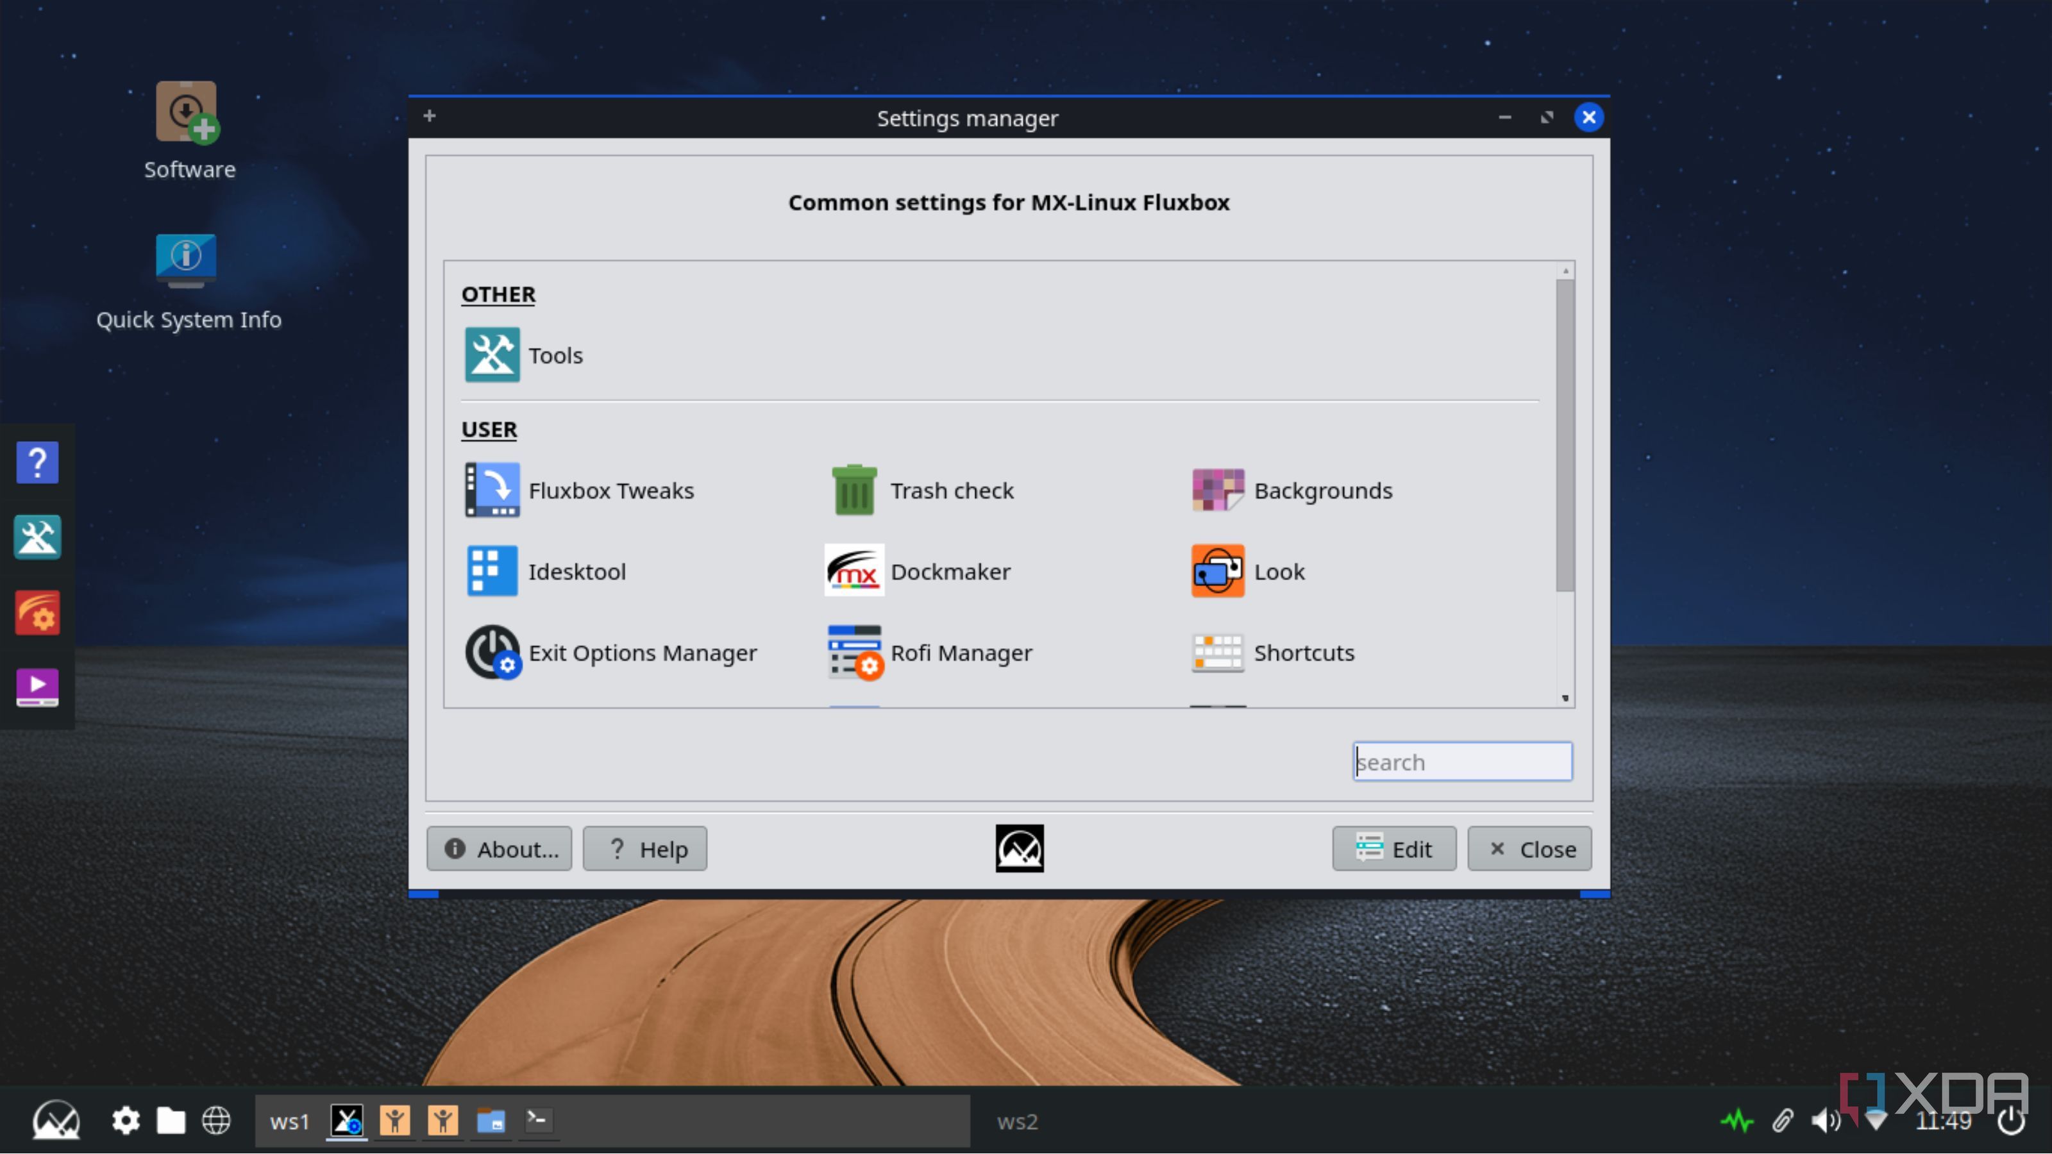Click the 11:49 clock in taskbar
The height and width of the screenshot is (1154, 2052).
coord(1943,1121)
